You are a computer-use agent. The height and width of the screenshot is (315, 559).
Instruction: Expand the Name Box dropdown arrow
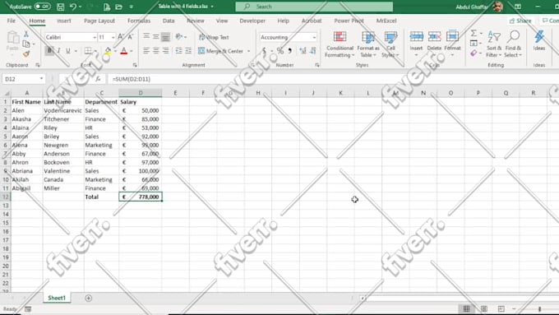click(x=41, y=79)
